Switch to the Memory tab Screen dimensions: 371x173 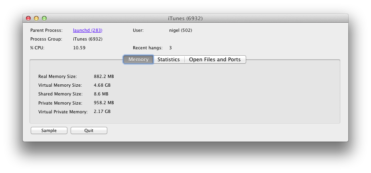pos(138,60)
